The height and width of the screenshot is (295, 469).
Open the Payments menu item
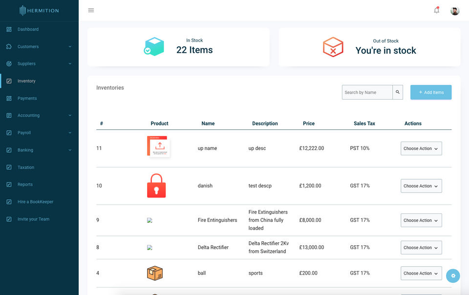27,98
